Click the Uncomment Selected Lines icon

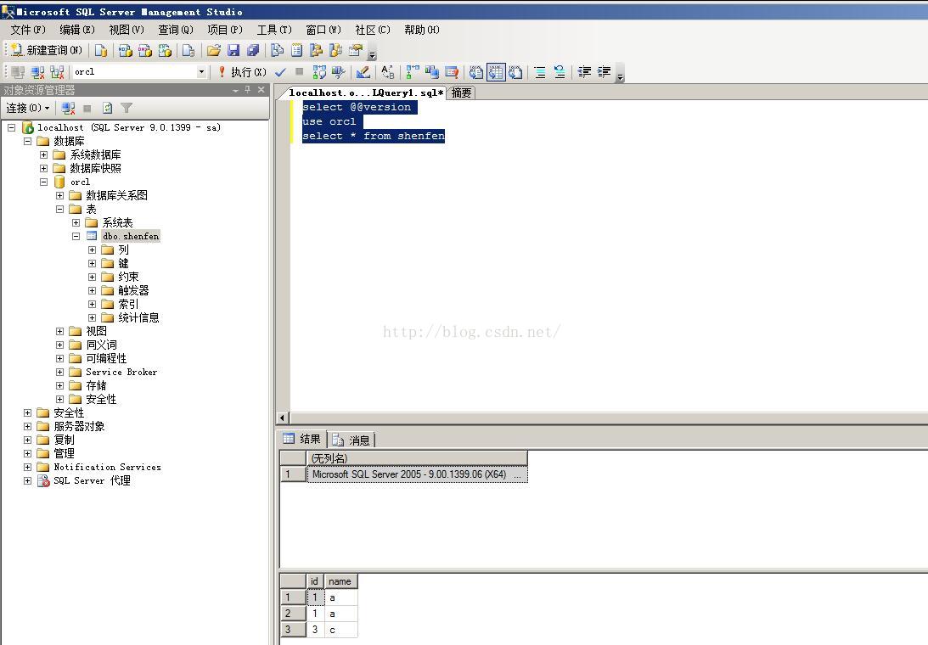(560, 71)
